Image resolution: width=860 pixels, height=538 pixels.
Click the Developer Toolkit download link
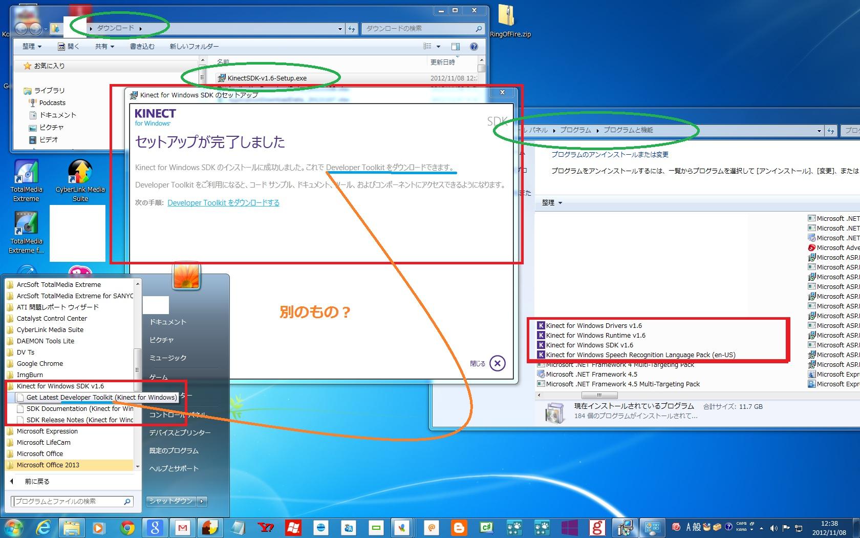tap(223, 203)
